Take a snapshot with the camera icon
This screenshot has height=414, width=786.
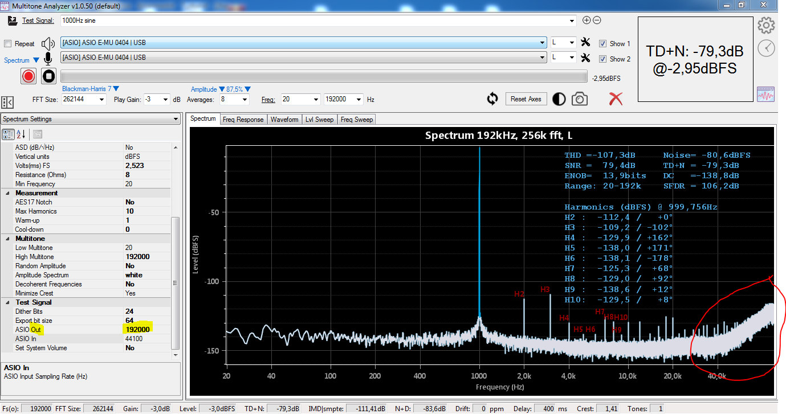[x=579, y=99]
